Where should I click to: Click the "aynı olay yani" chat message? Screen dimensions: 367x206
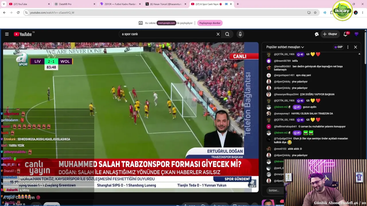click(303, 75)
